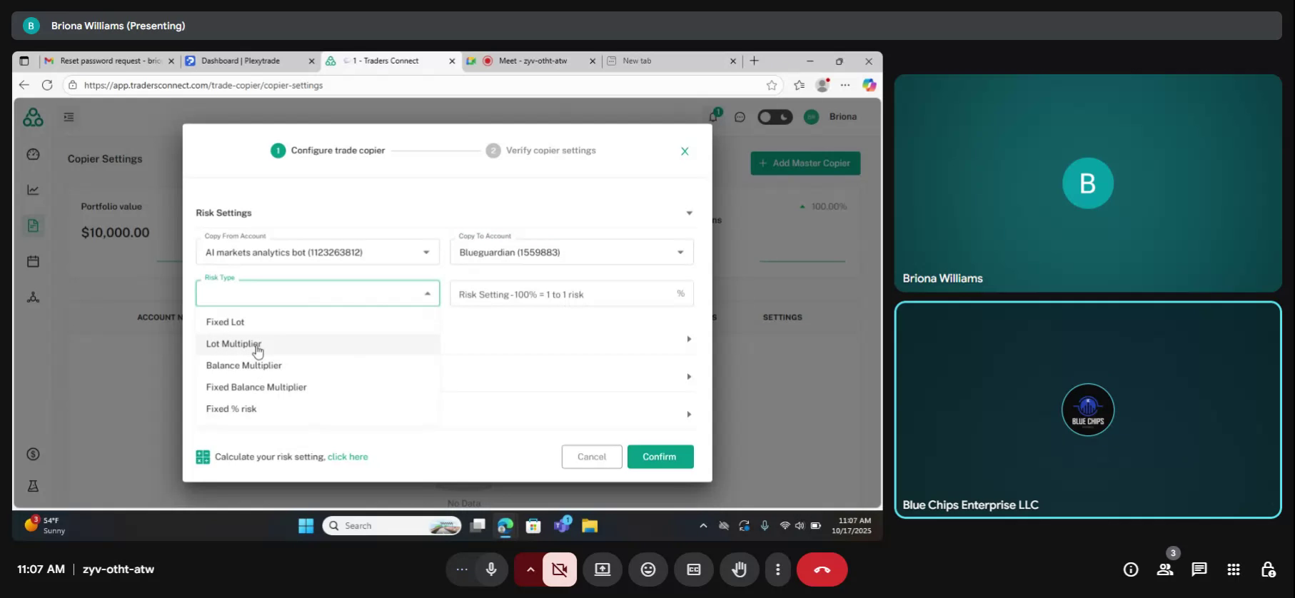Click Add Master Copier button
The image size is (1295, 598).
805,163
